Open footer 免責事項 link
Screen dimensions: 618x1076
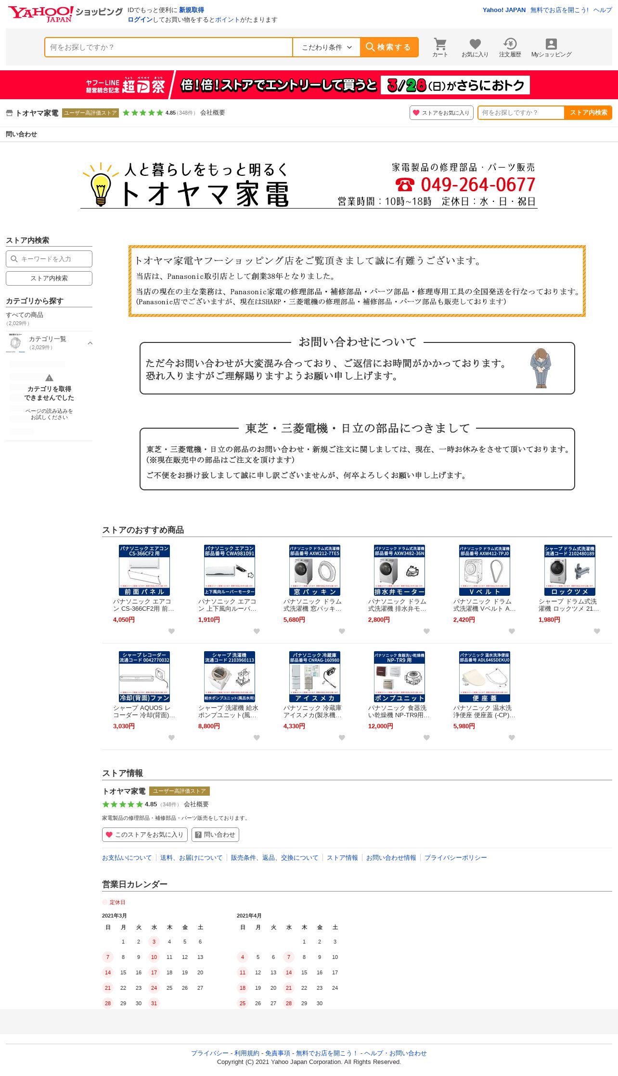coord(278,1053)
